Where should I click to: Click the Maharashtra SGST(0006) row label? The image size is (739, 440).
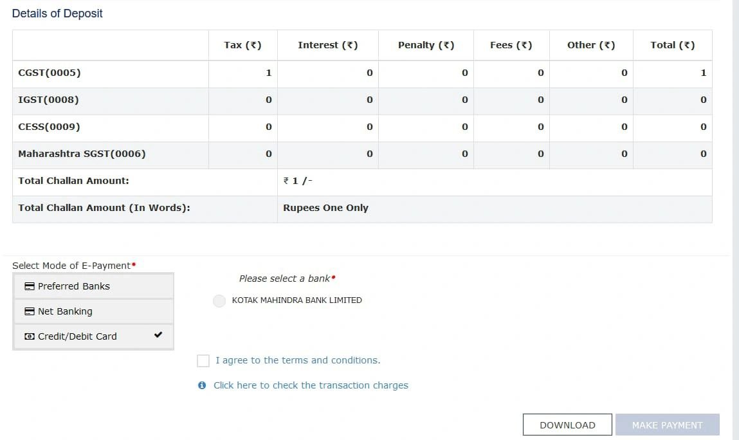coord(82,154)
